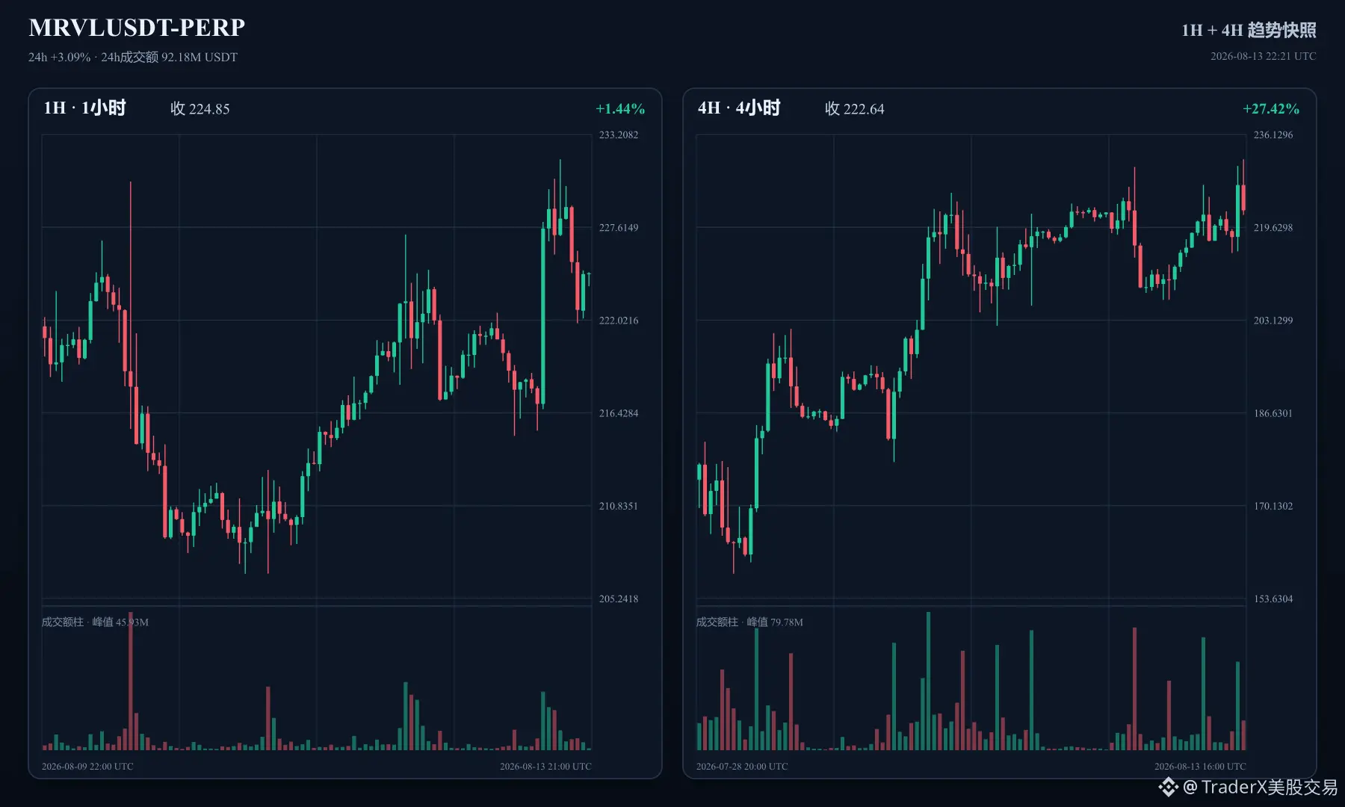
Task: Click the 233.2082 price axis label
Action: click(619, 135)
